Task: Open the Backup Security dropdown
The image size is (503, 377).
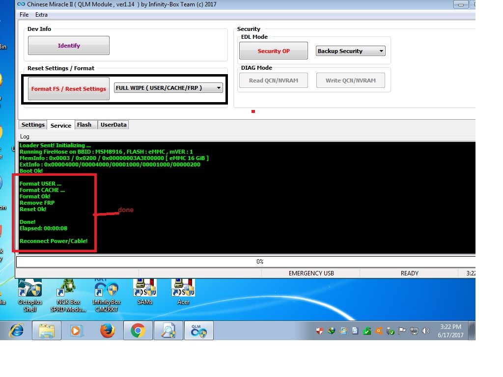Action: click(350, 51)
